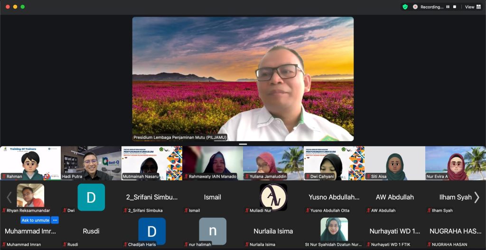
Task: Select the teal 'D' avatar for Dwi
Action: click(91, 197)
